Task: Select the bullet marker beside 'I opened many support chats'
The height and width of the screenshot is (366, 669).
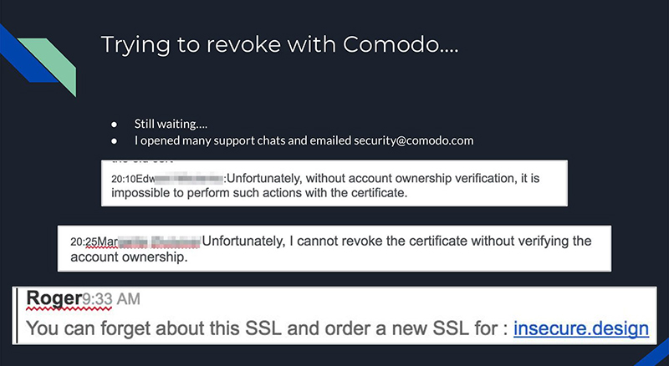Action: (114, 140)
